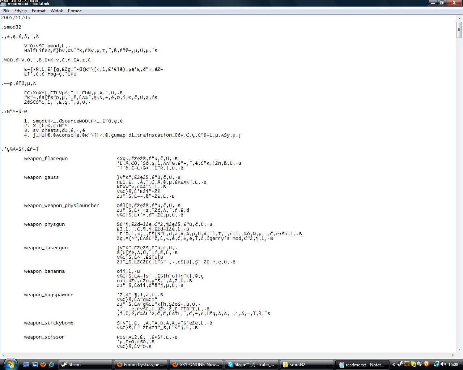Click readme.txt Notatnik taskbar button
The height and width of the screenshot is (370, 463).
pos(362,365)
